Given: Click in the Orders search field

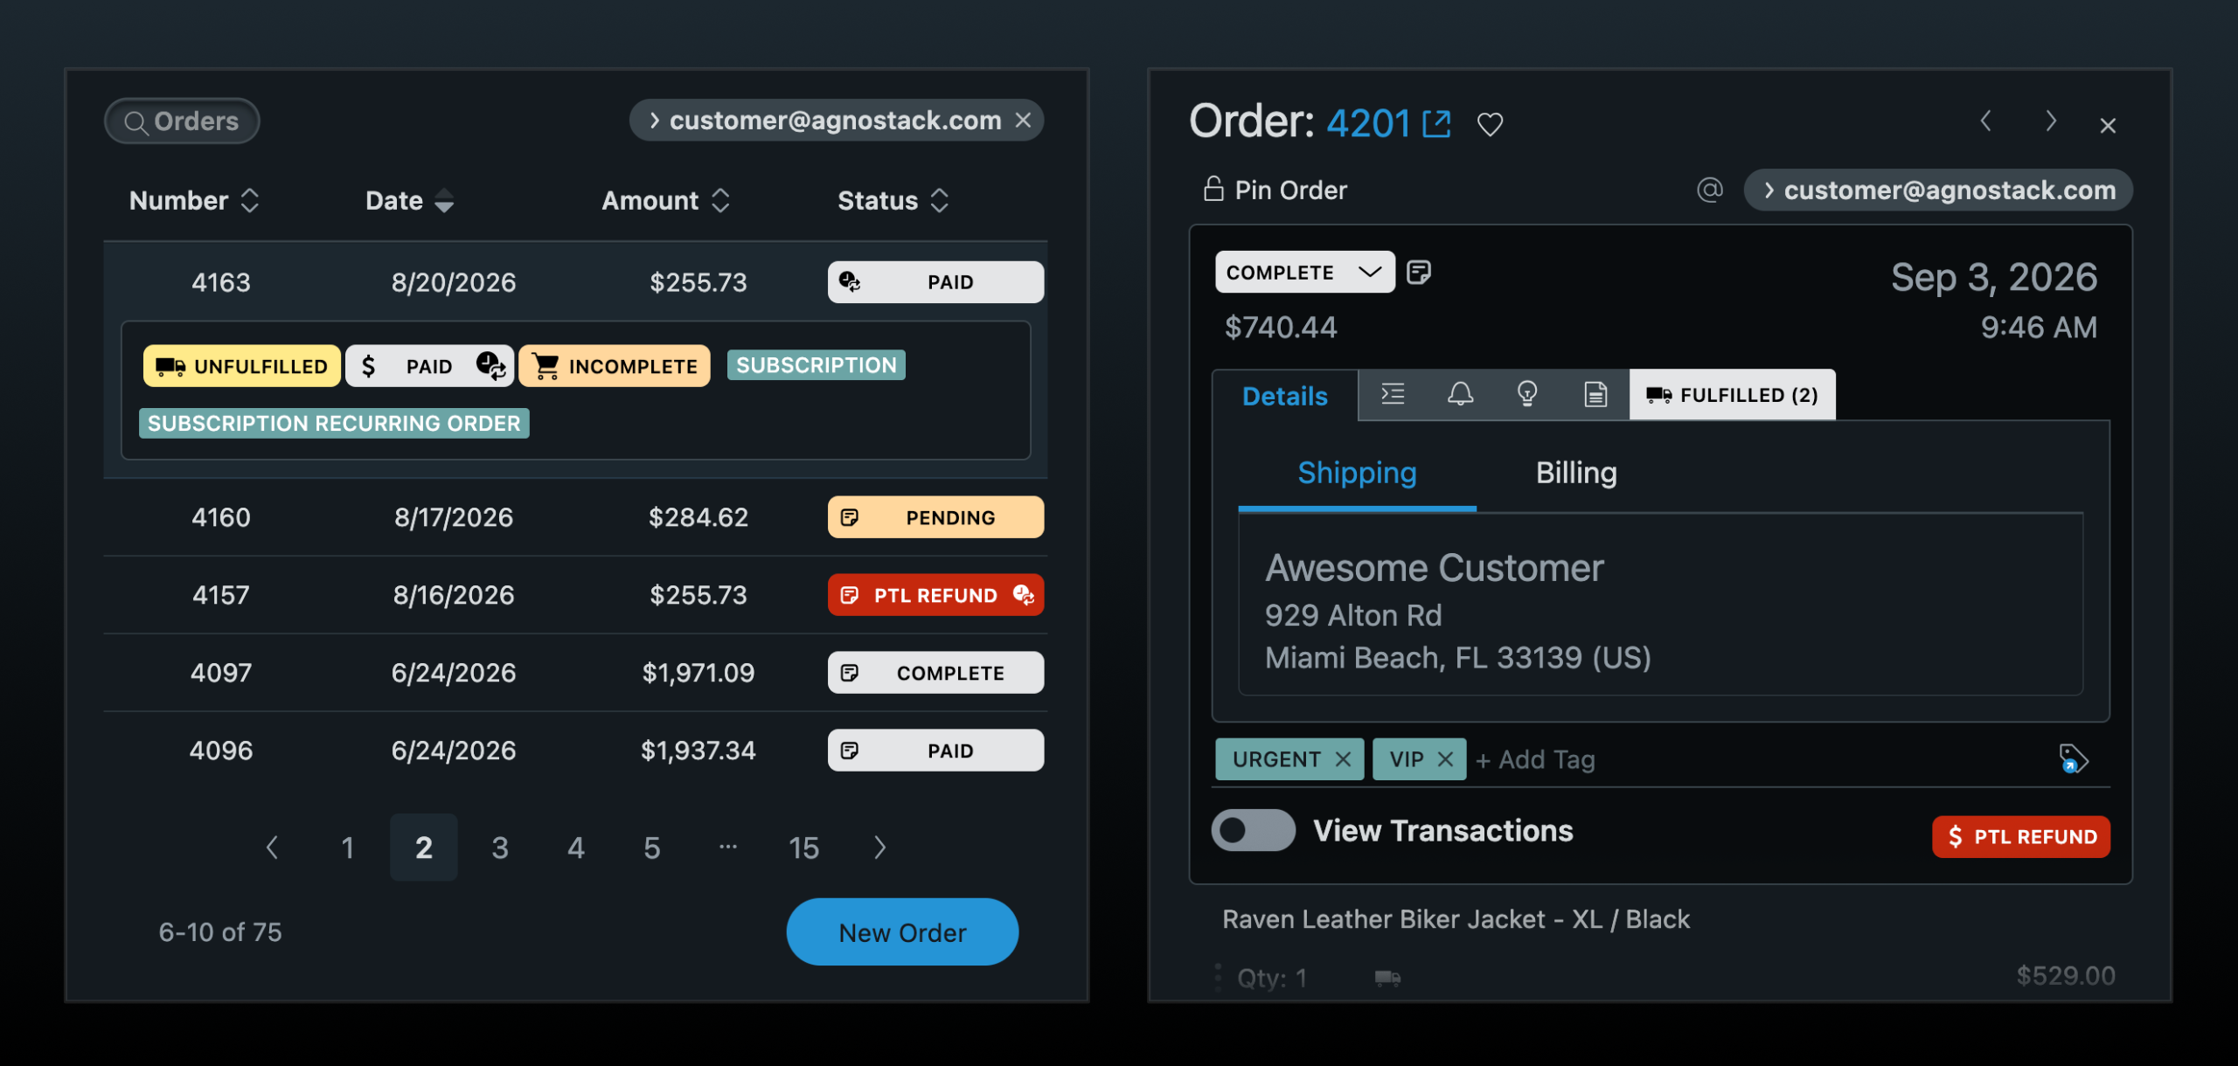Looking at the screenshot, I should click(182, 121).
